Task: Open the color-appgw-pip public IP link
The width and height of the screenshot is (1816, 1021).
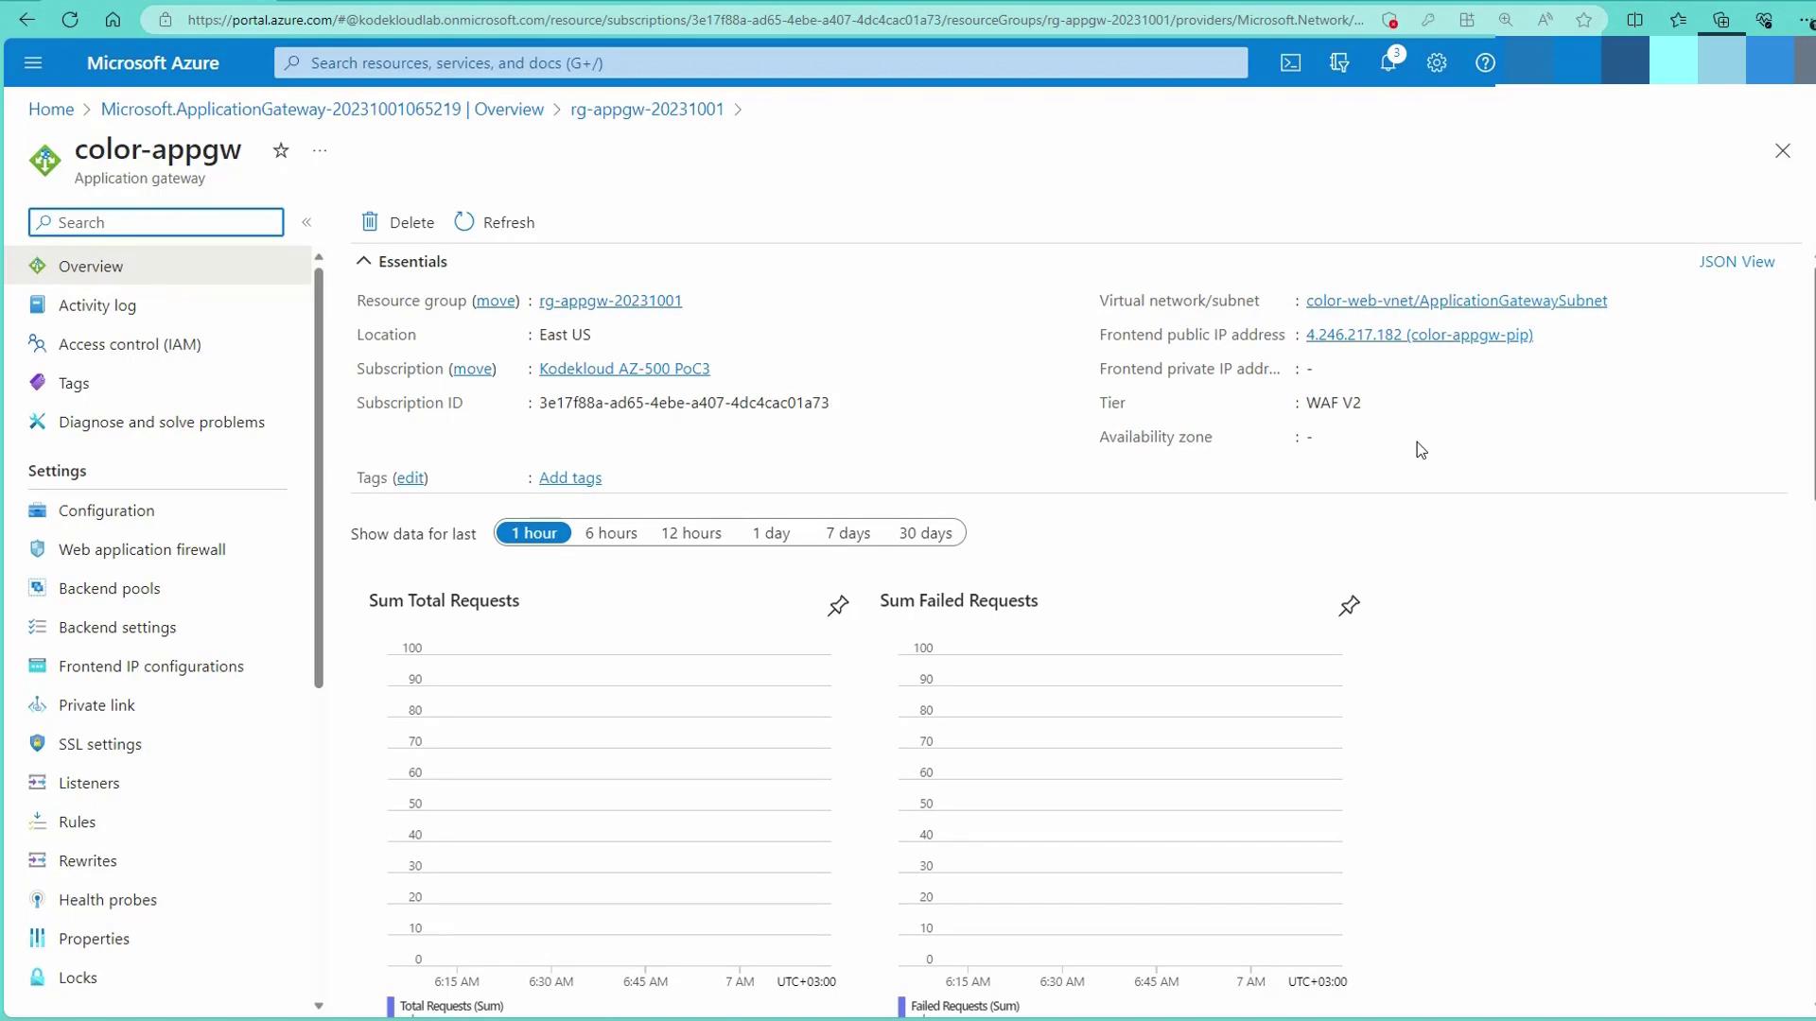Action: 1419,335
